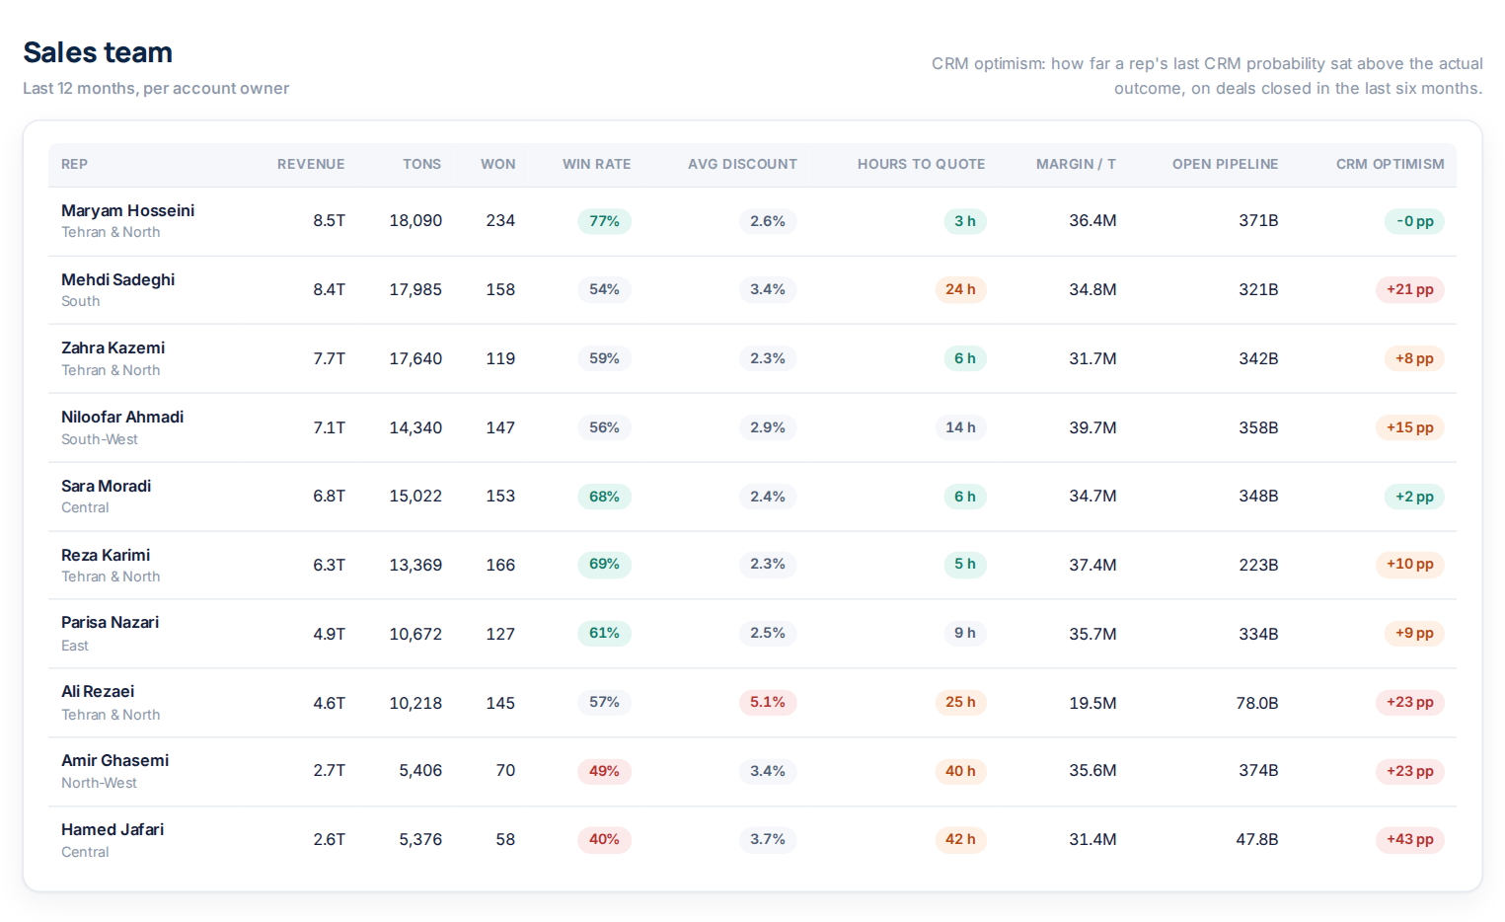Sort the table by WIN RATE header

[x=597, y=164]
